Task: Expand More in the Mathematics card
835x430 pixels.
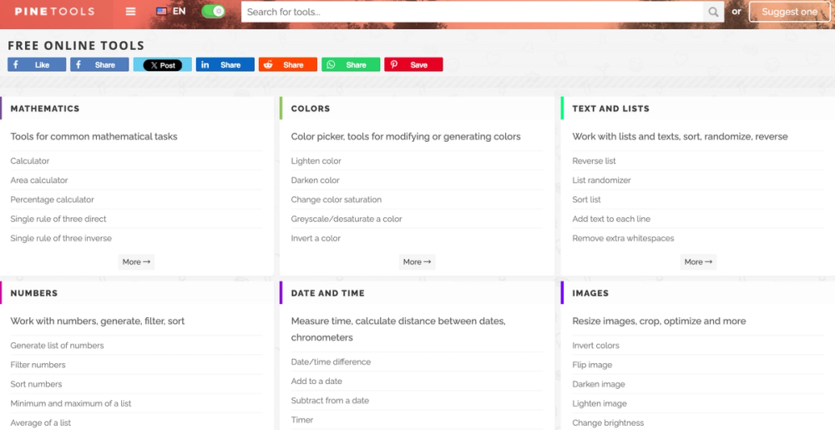Action: (136, 262)
